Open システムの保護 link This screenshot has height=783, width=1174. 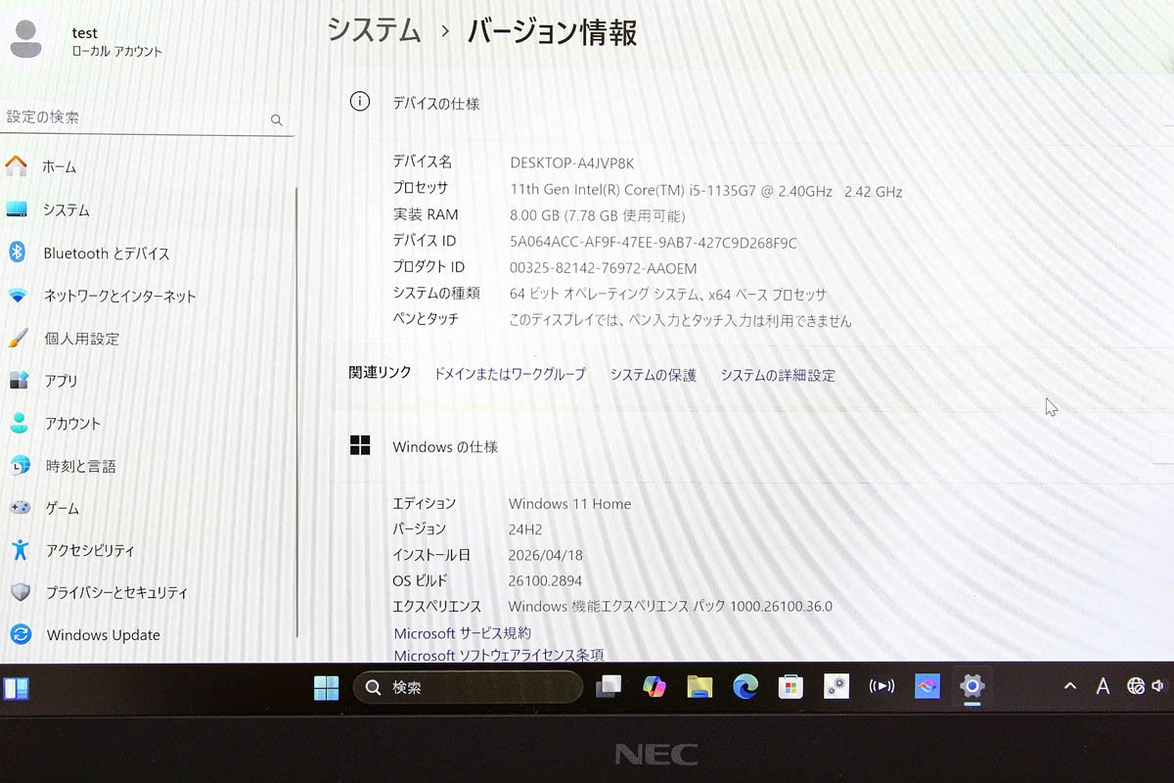pyautogui.click(x=654, y=375)
